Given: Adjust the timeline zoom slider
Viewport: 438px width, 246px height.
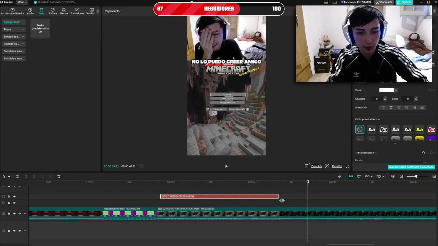Looking at the screenshot, I should click(x=416, y=176).
